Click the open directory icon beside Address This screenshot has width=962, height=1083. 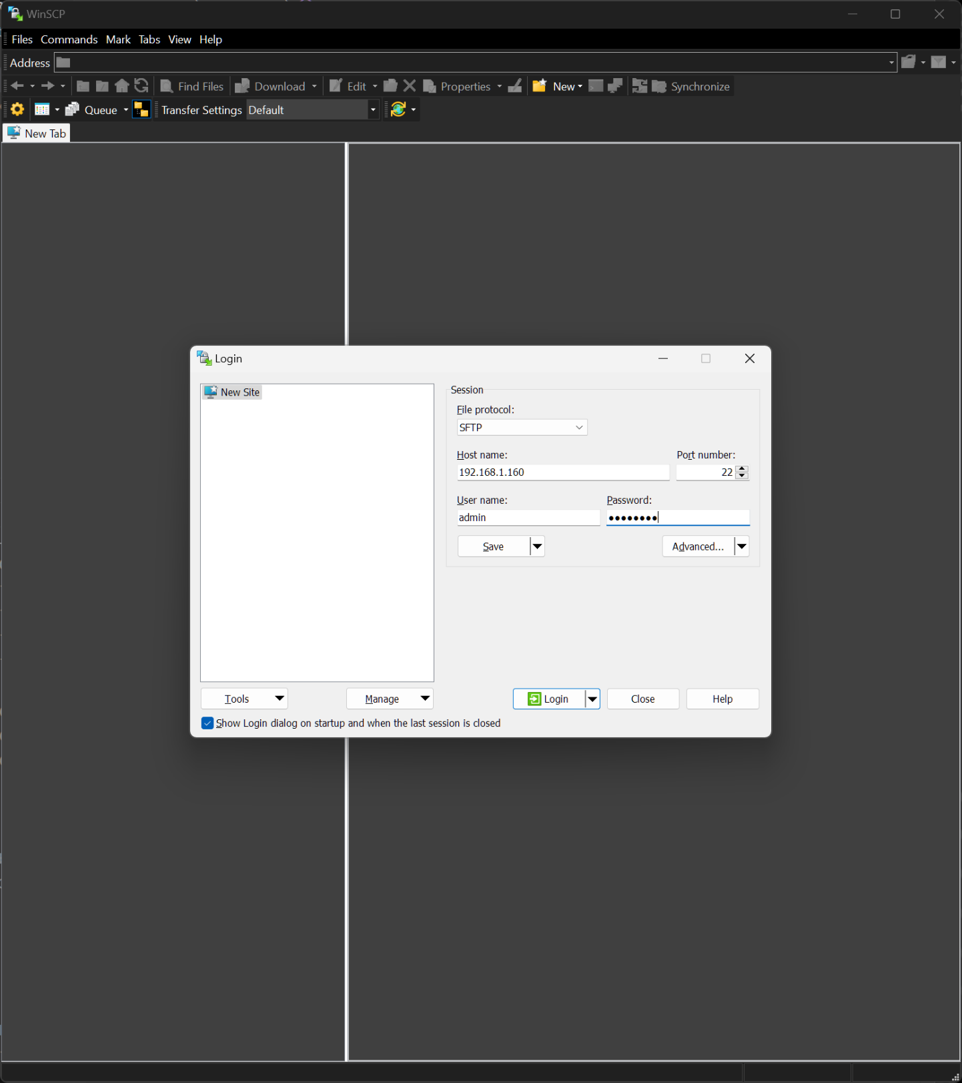pyautogui.click(x=909, y=63)
